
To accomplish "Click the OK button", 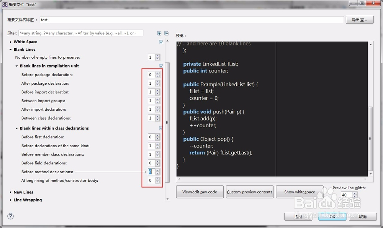I will point(332,217).
